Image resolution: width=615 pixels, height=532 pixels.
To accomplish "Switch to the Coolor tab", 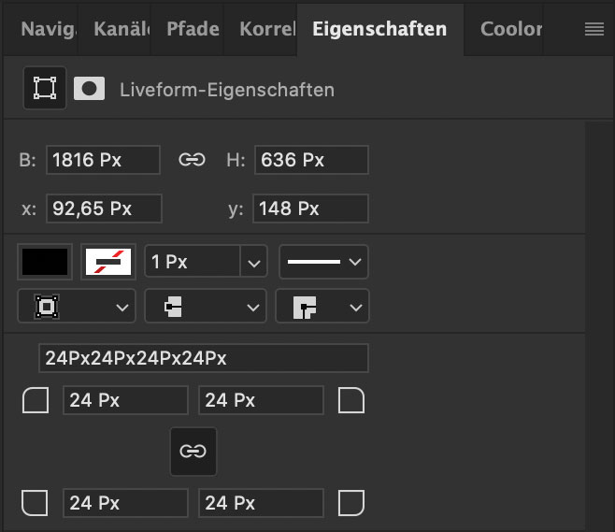I will coord(511,29).
